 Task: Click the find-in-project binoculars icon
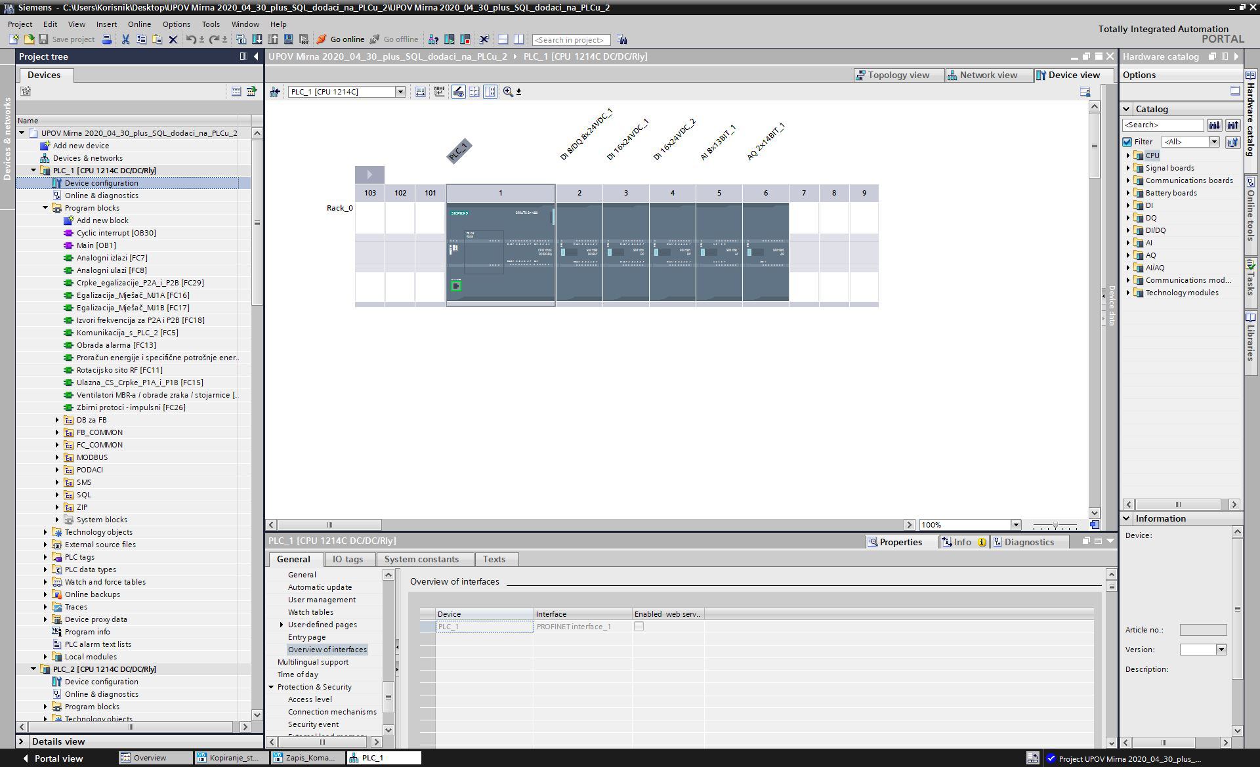(x=621, y=40)
